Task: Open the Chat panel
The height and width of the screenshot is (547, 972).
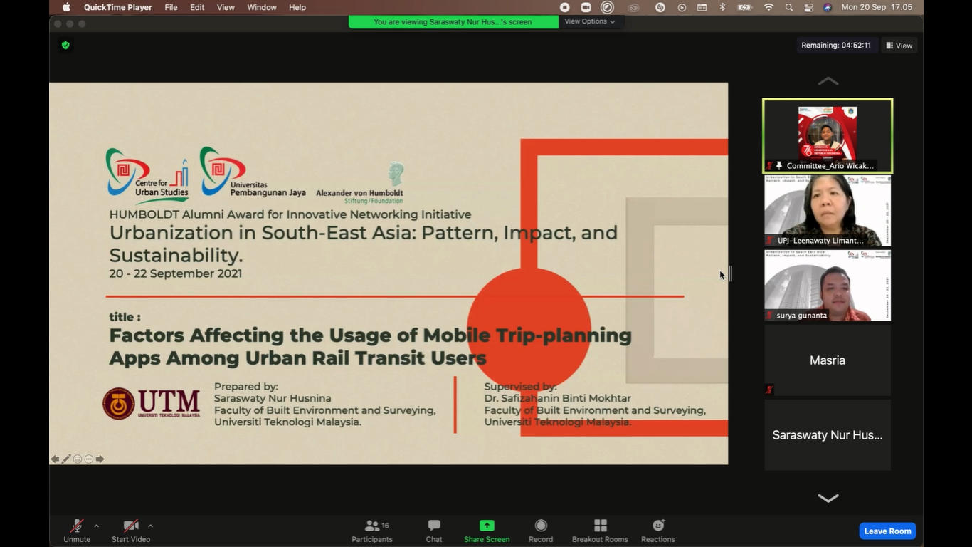Action: point(434,531)
